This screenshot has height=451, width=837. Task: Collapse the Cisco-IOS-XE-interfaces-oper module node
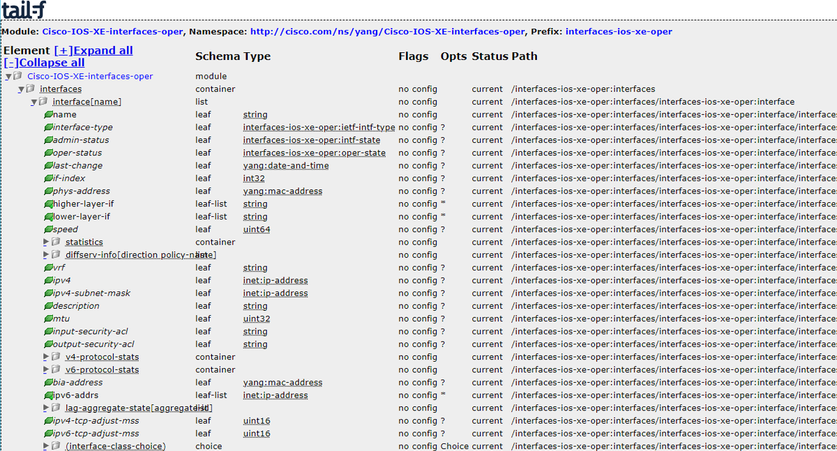point(8,77)
